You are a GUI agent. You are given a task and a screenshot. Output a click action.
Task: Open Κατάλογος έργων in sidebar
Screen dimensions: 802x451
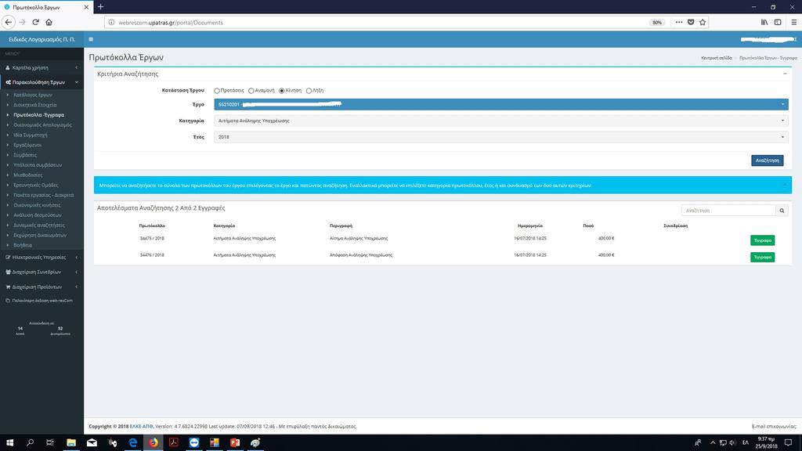point(33,95)
